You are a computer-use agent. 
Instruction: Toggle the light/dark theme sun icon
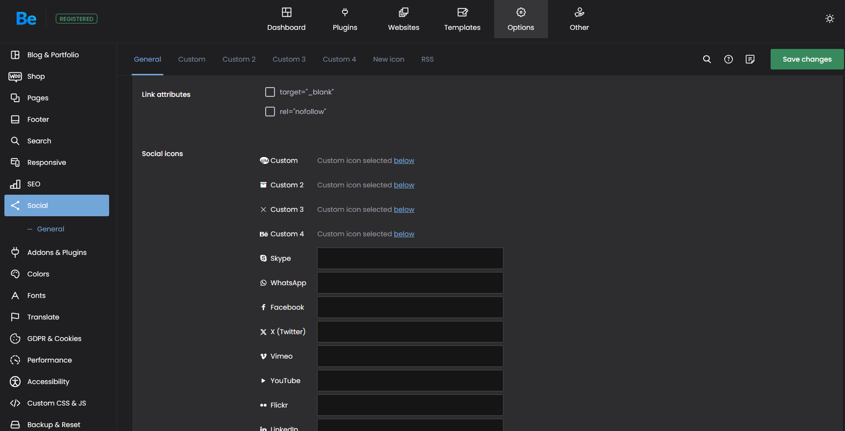[x=830, y=19]
